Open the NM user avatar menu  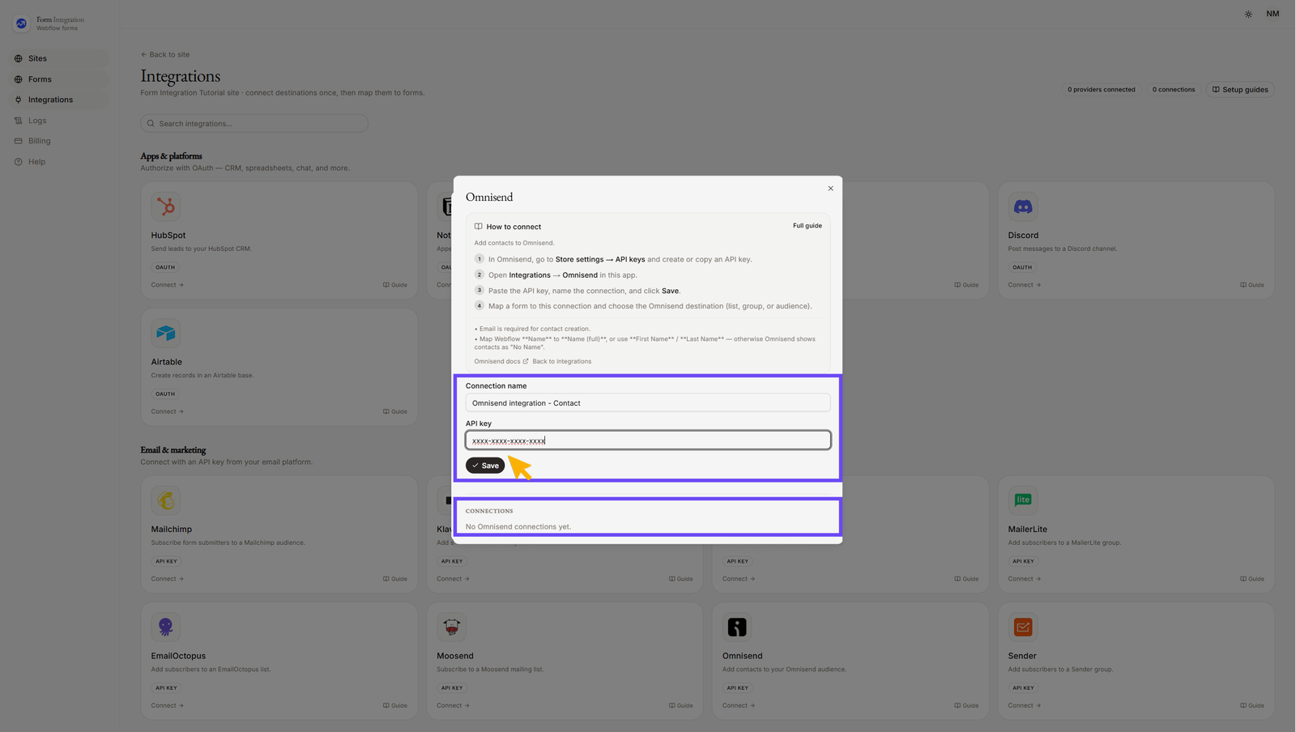click(x=1273, y=14)
